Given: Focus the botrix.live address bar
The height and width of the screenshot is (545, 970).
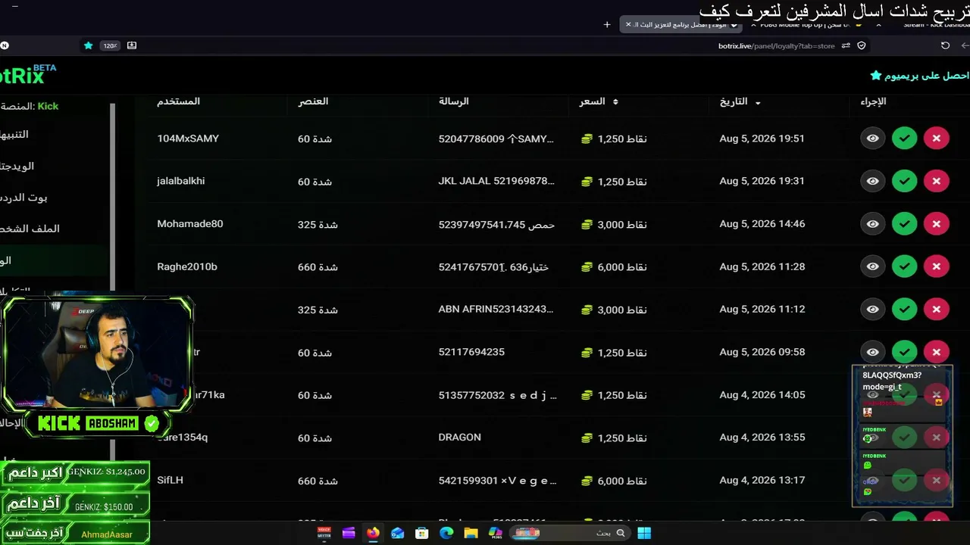Looking at the screenshot, I should (x=776, y=45).
